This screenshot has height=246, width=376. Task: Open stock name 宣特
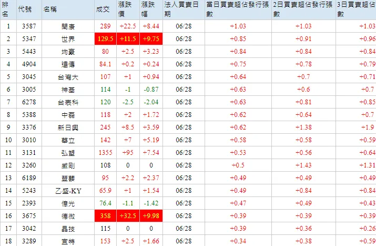pyautogui.click(x=68, y=241)
